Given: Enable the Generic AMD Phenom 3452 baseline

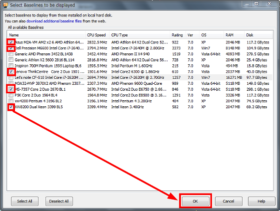Looking at the screenshot, I should 11,54.
